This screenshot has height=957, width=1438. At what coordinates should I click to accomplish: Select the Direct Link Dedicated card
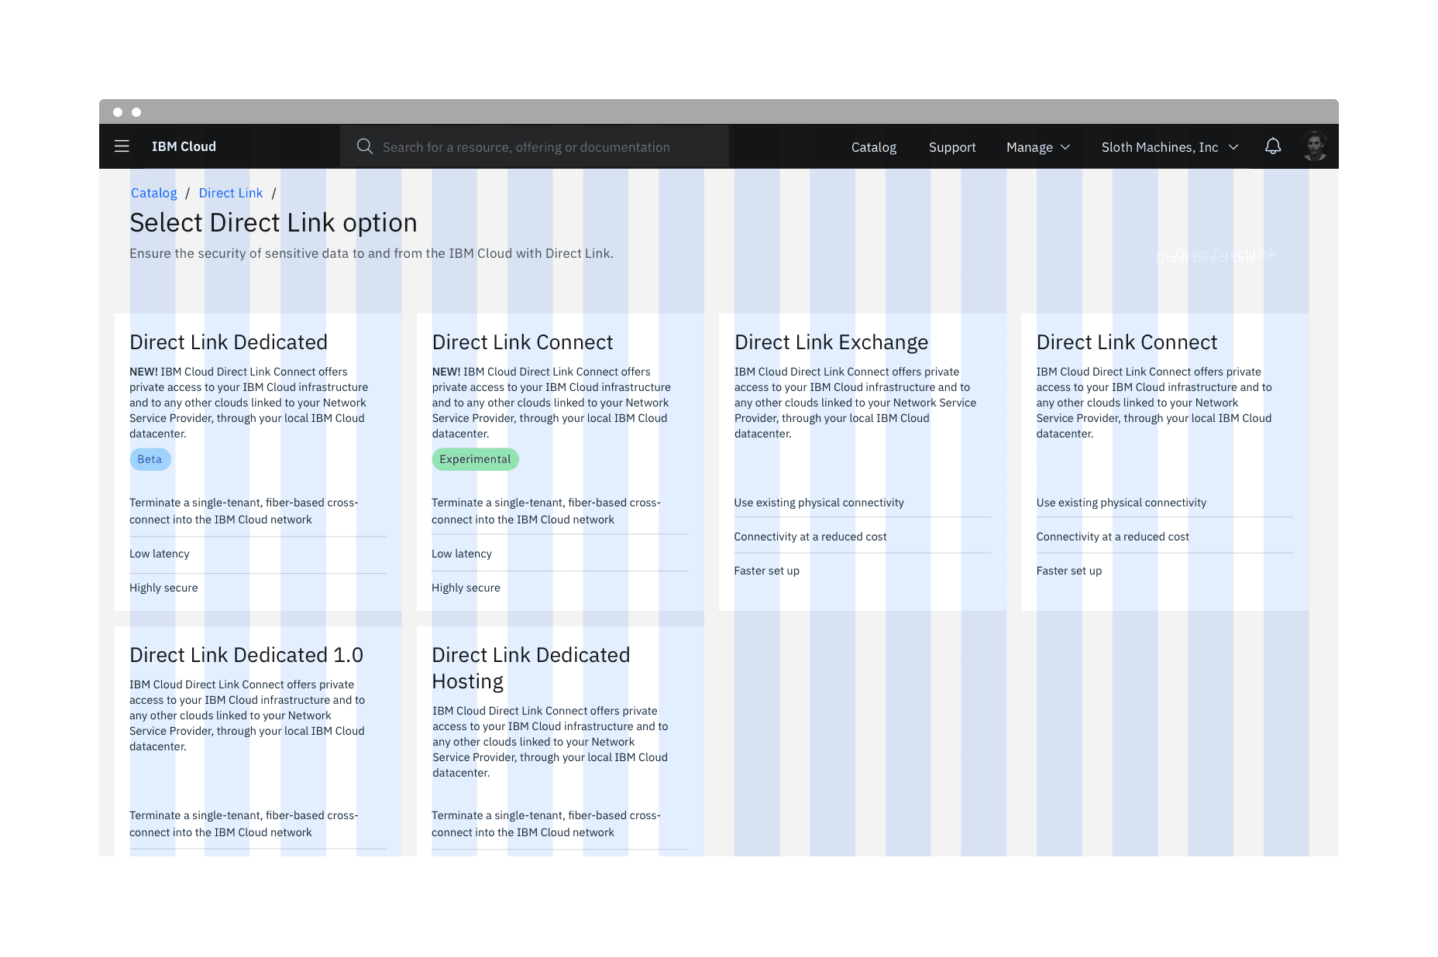(x=257, y=462)
